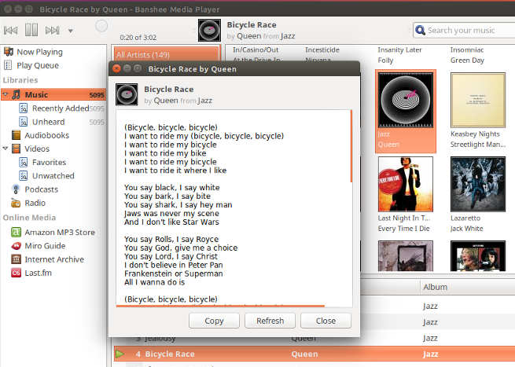
Task: Click the search magnifier icon
Action: tap(420, 30)
